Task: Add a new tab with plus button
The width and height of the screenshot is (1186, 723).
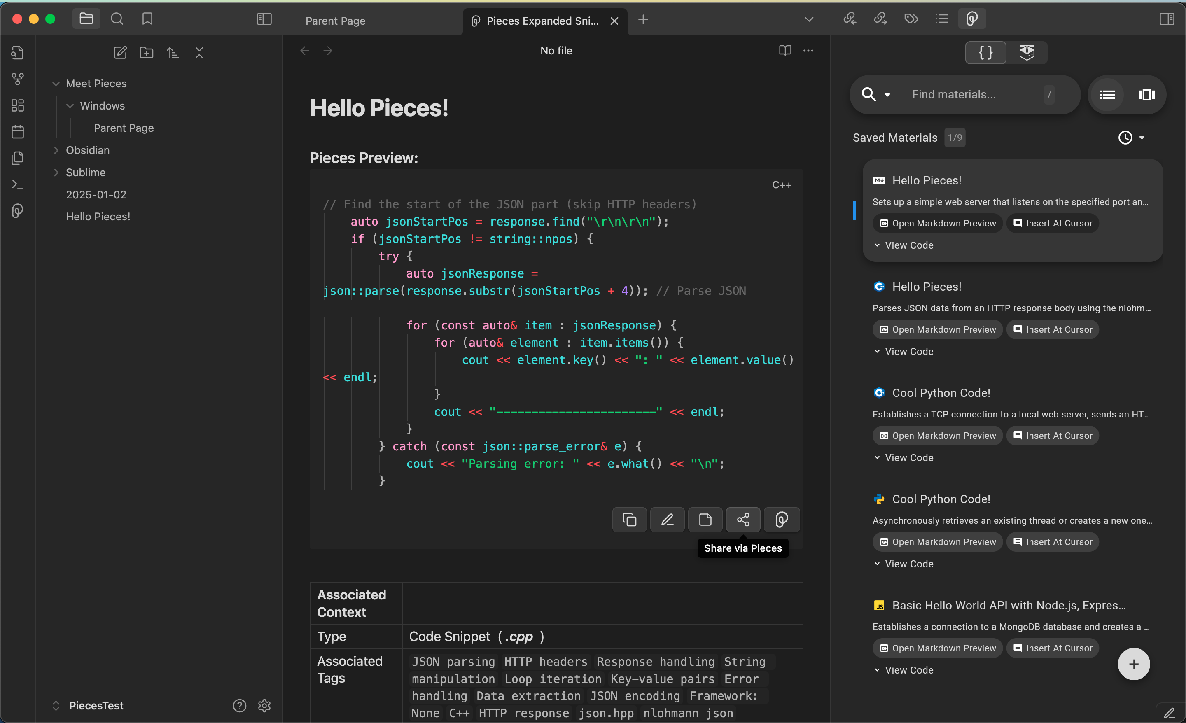Action: click(x=643, y=20)
